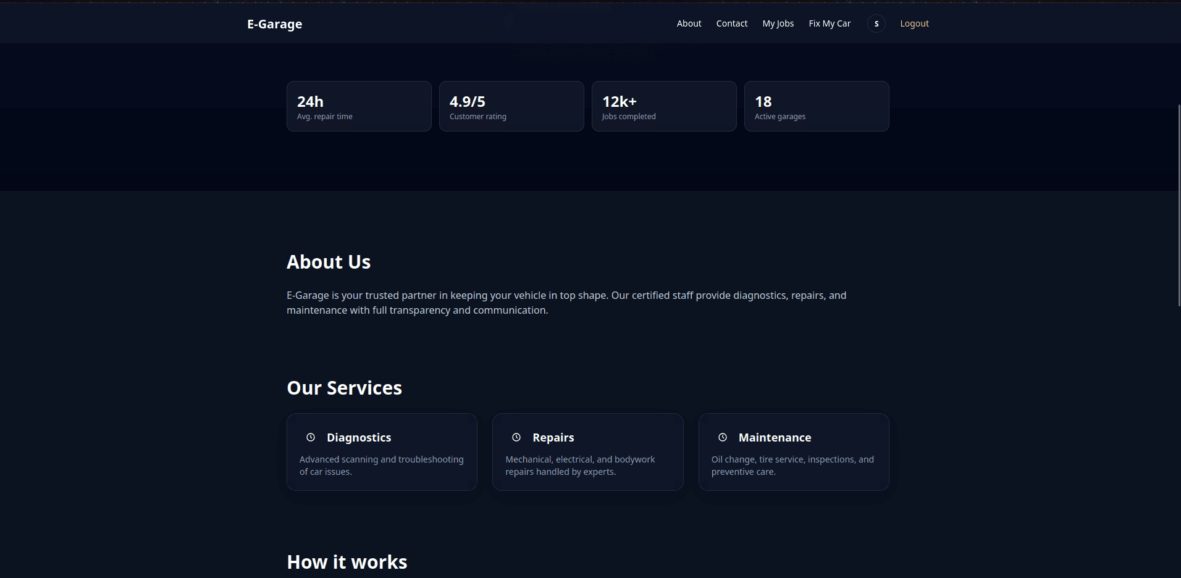Image resolution: width=1181 pixels, height=578 pixels.
Task: Click the 4.9/5 customer rating card
Action: coord(511,106)
